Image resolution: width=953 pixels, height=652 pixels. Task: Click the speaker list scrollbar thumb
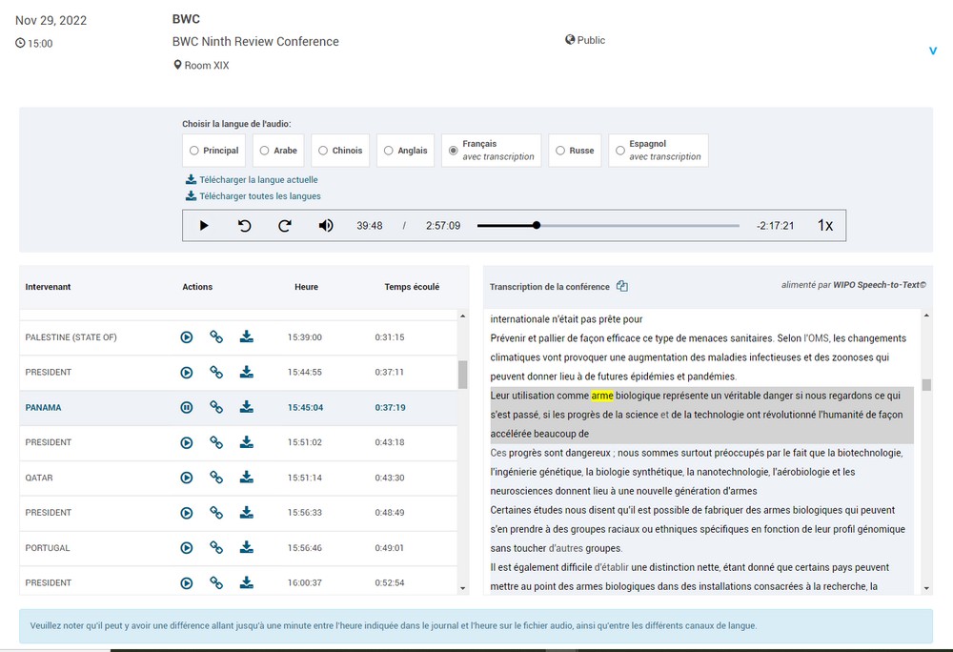pyautogui.click(x=462, y=375)
